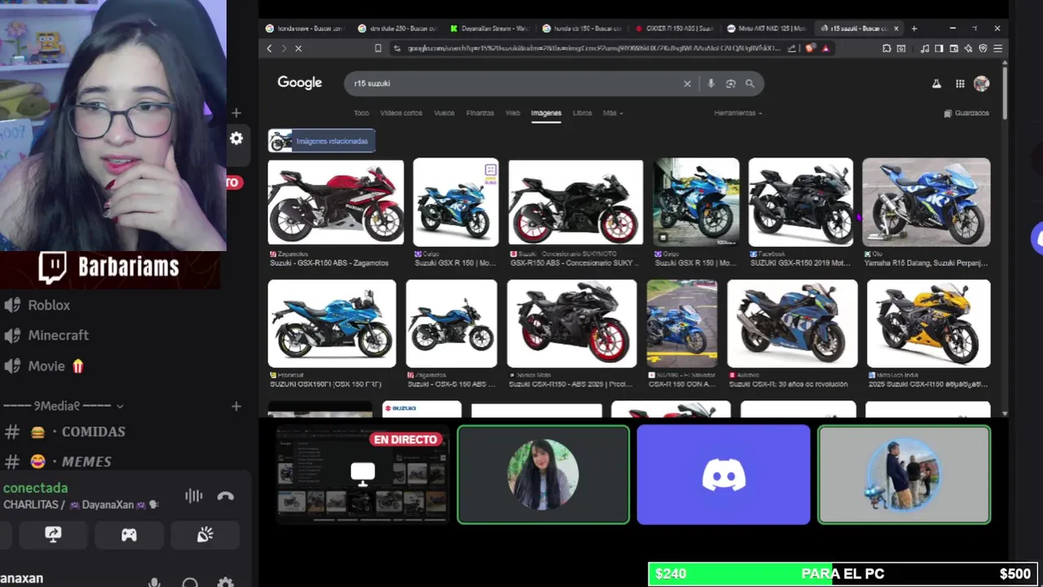
Task: Switch to the honda wave tab
Action: 306,29
